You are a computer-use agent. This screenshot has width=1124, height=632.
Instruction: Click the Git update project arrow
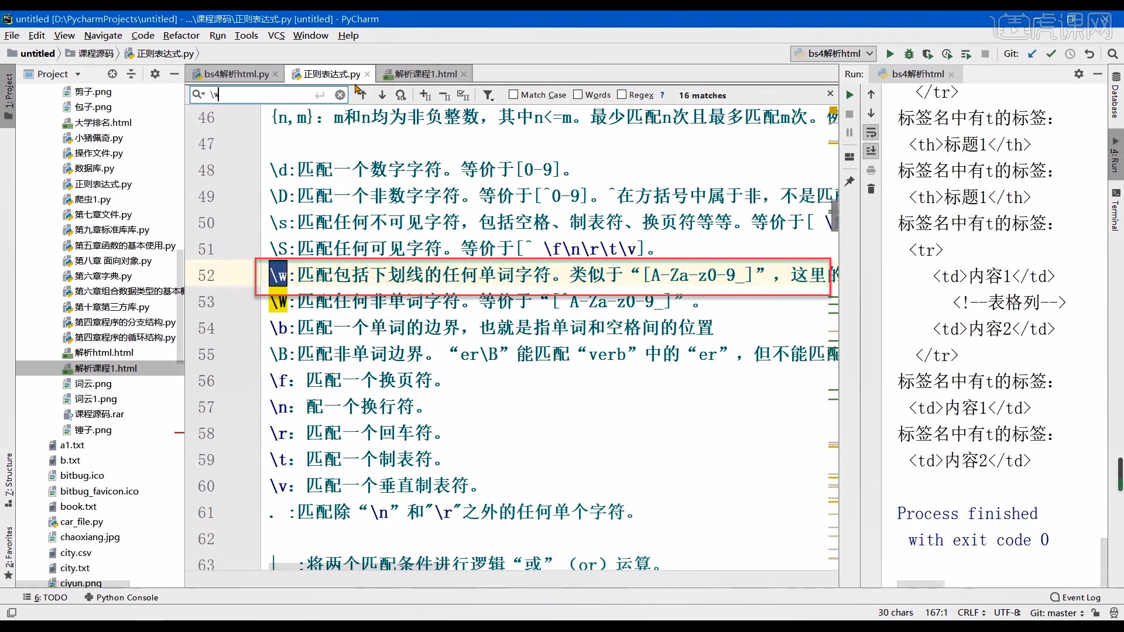[x=1032, y=54]
